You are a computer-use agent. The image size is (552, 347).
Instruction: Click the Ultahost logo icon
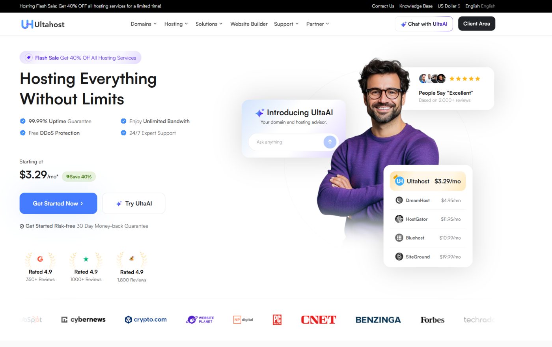(27, 24)
